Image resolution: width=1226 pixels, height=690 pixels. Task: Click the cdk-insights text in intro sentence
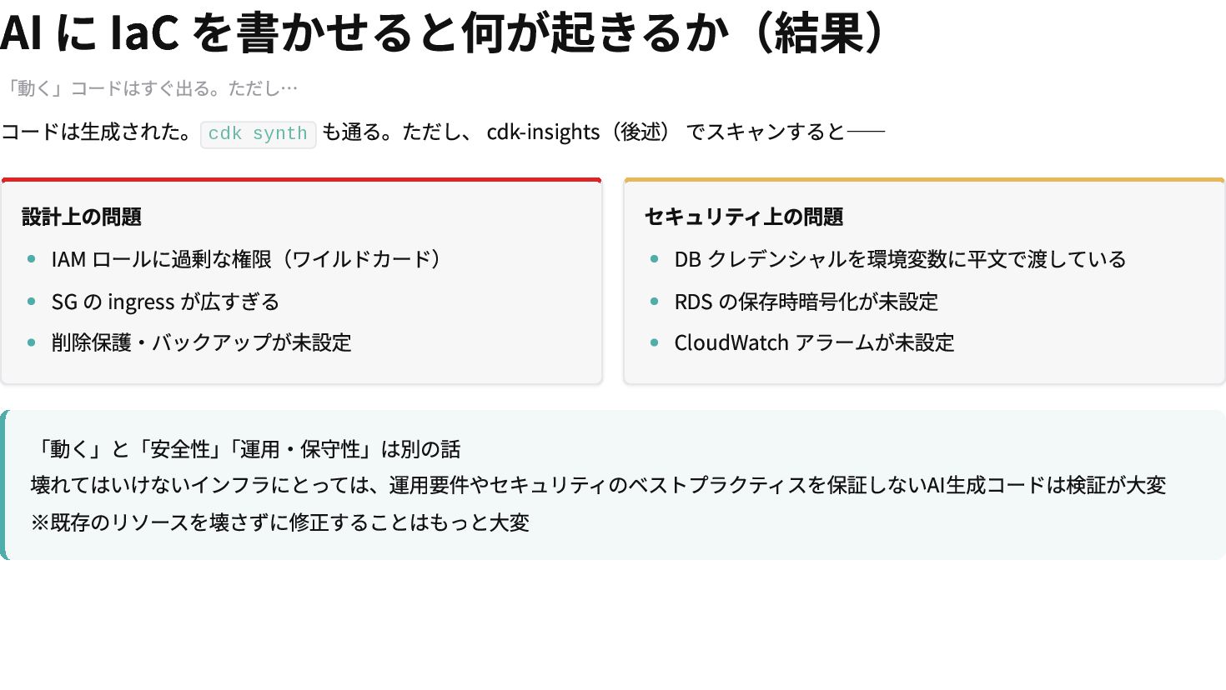543,132
